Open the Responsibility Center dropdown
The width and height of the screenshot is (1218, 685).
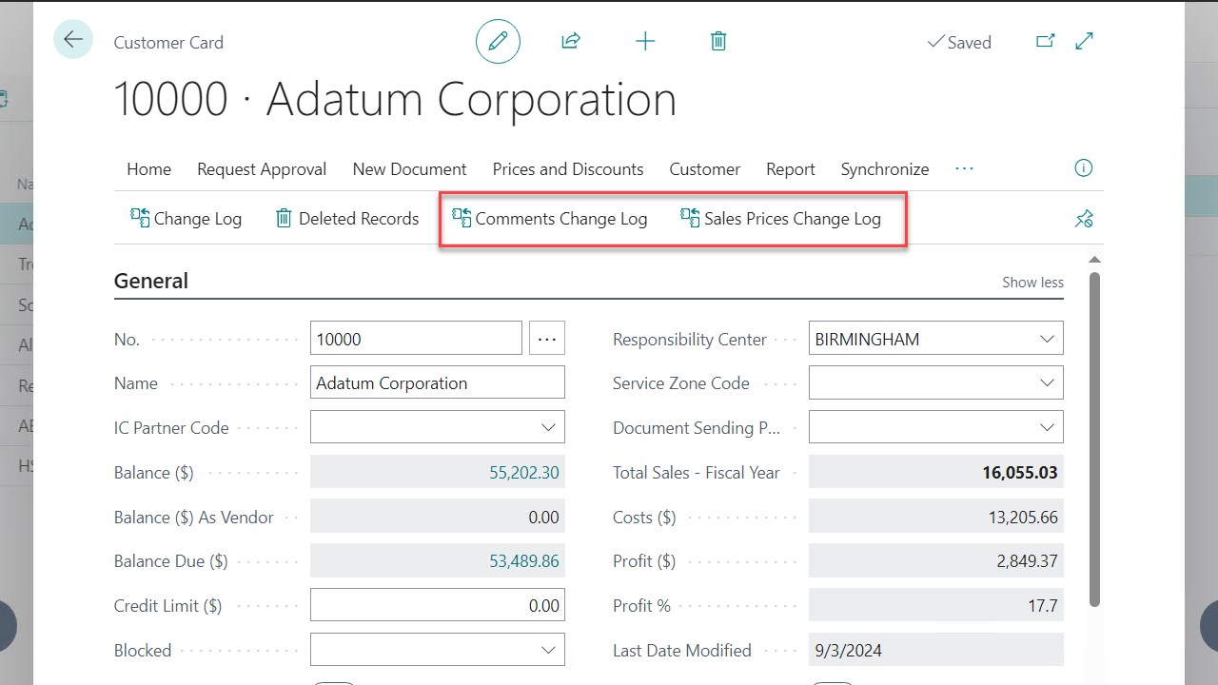[1047, 338]
